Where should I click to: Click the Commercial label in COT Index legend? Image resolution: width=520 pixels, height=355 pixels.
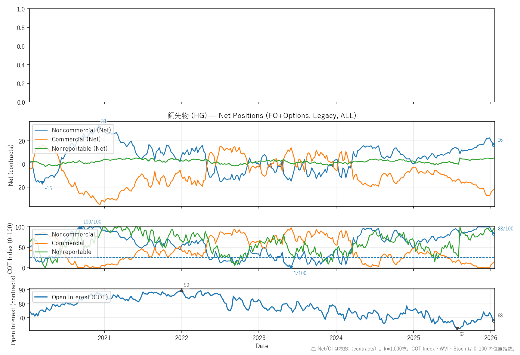68,243
